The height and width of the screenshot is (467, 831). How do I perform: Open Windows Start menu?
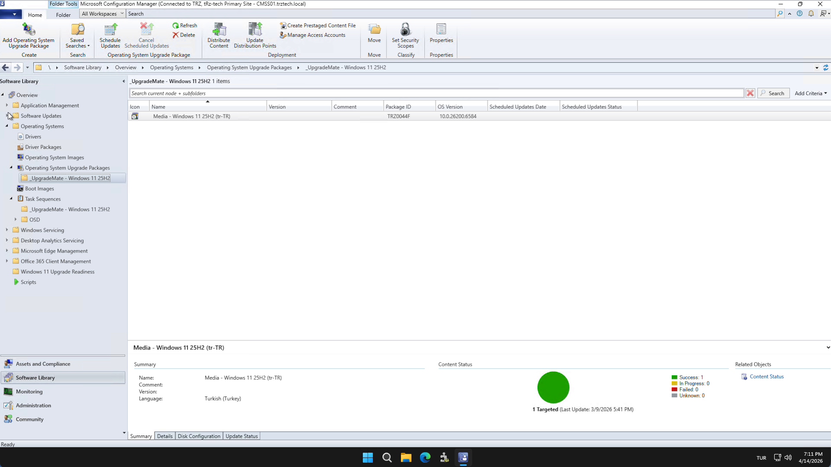pyautogui.click(x=368, y=457)
